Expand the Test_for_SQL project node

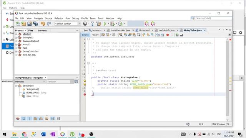[16, 55]
